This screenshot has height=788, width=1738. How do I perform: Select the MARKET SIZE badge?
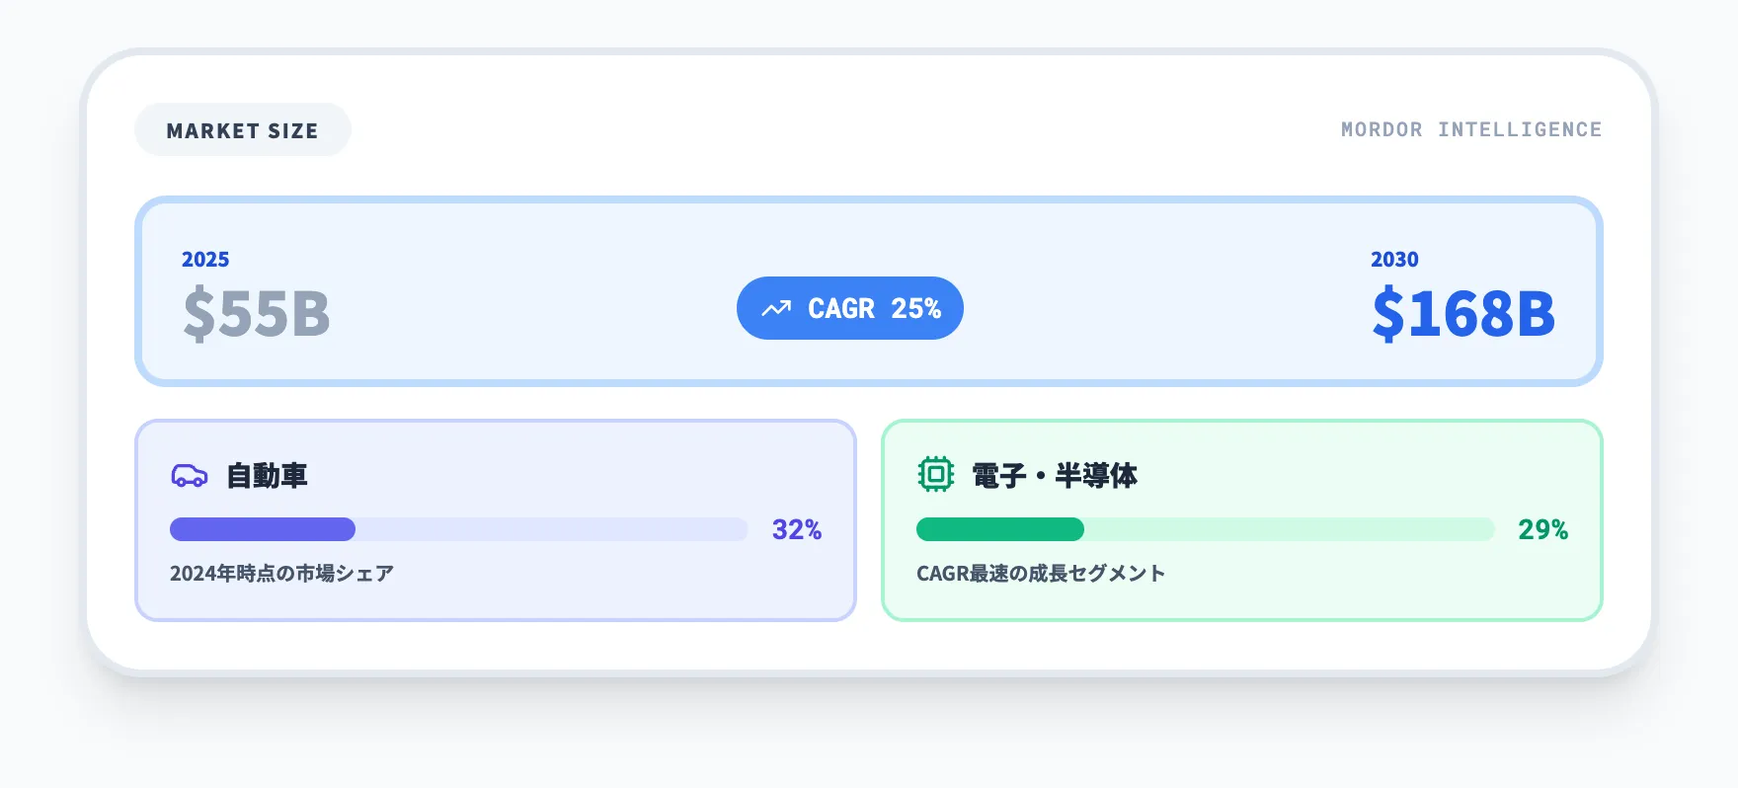click(242, 130)
